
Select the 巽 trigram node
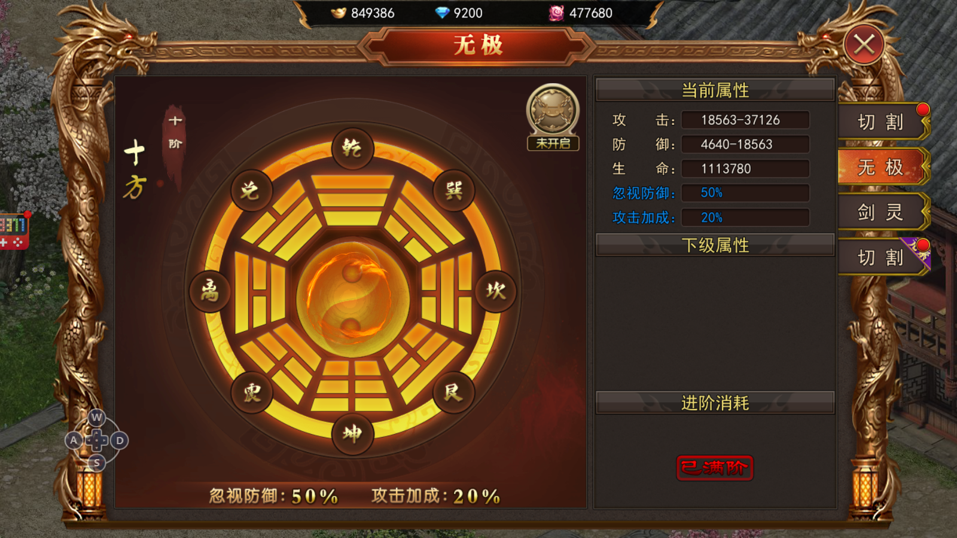click(454, 190)
